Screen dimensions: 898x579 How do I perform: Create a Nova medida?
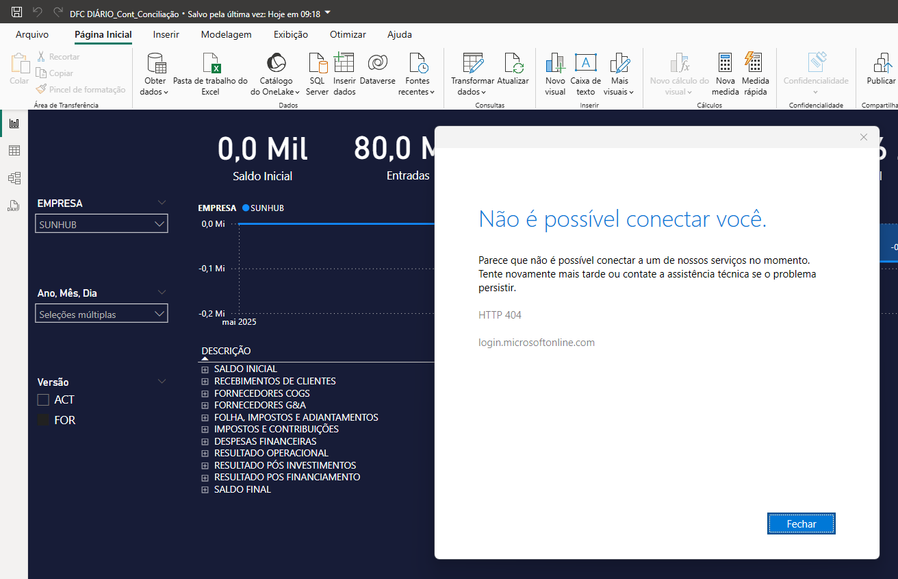tap(725, 64)
